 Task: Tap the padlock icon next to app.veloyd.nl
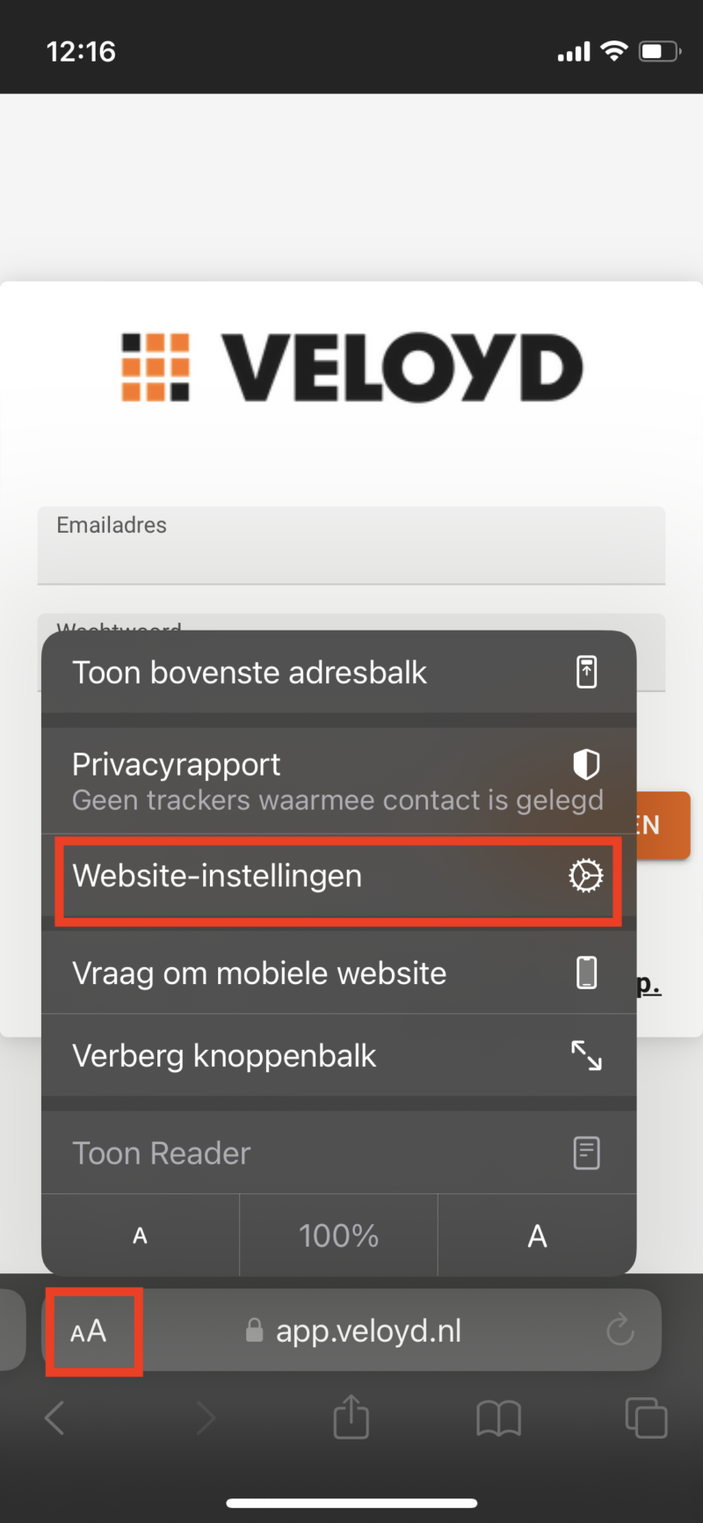tap(255, 1330)
